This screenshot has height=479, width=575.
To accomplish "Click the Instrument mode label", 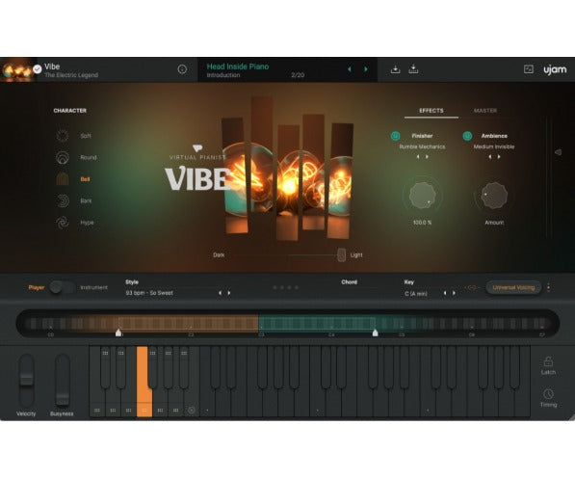I will coord(93,287).
